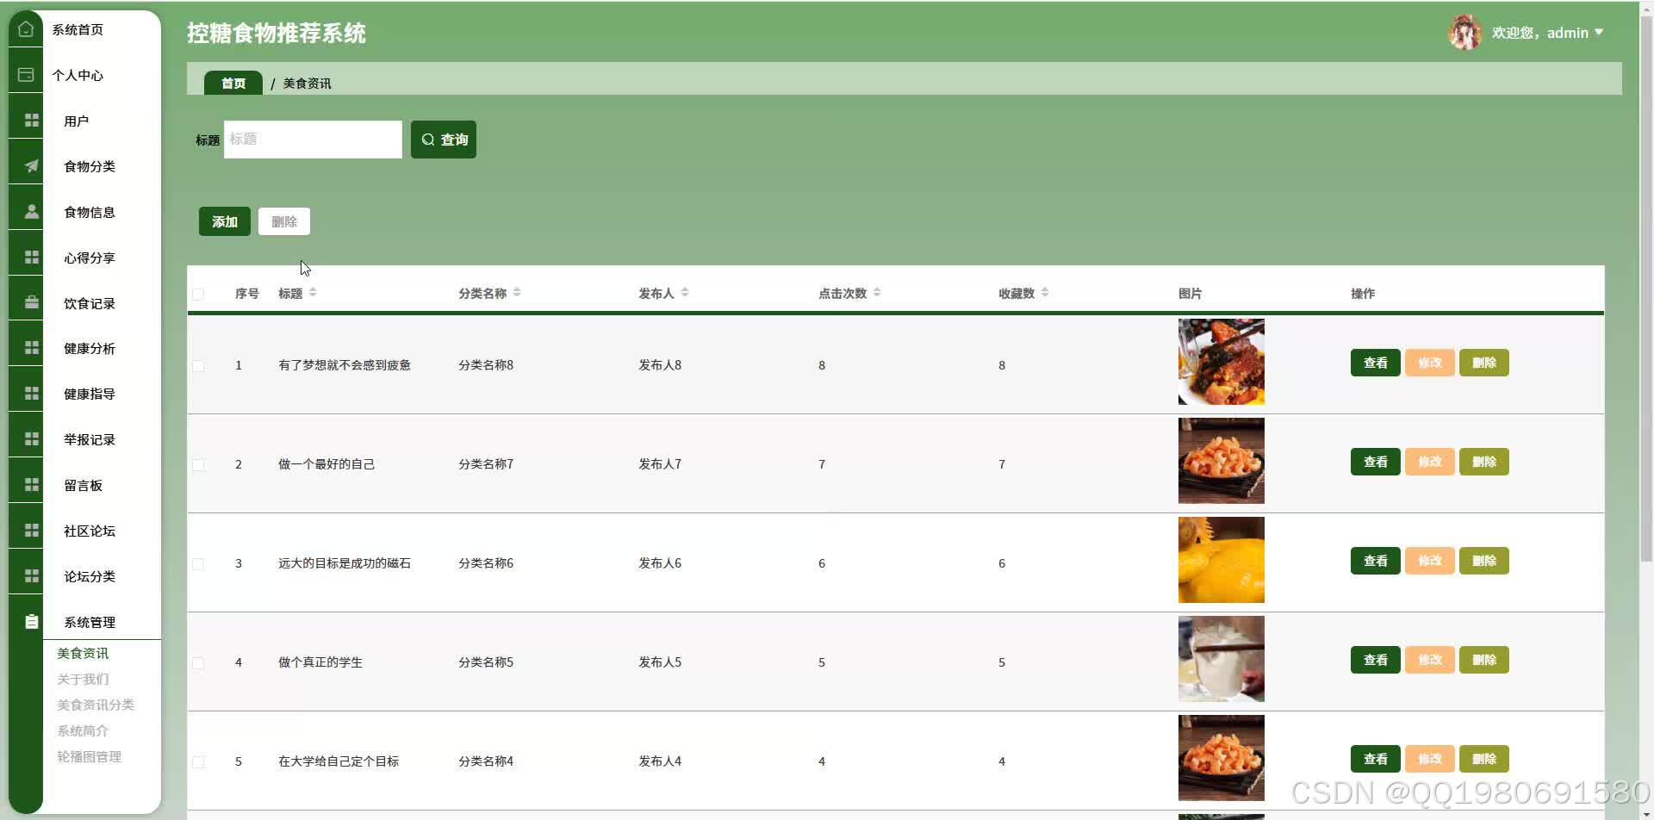Expand the 心得分享 sidebar menu
The image size is (1654, 820).
coord(90,258)
